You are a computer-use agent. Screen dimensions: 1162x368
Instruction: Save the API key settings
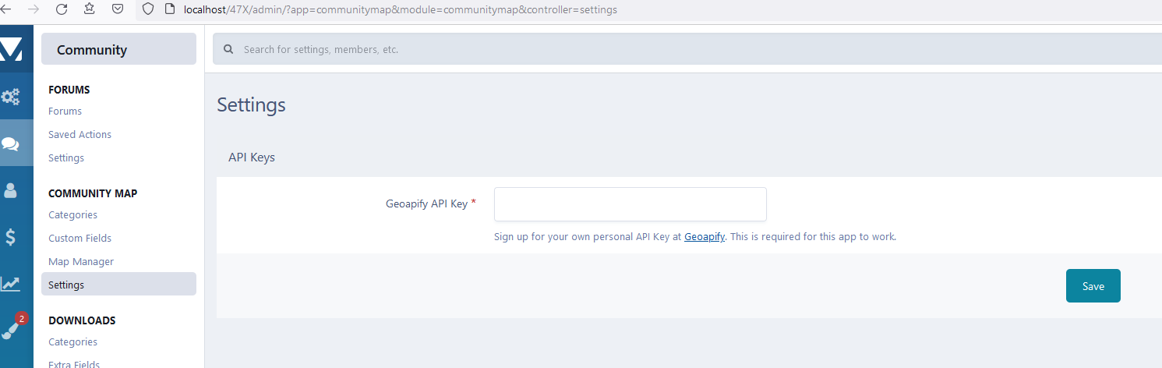point(1093,286)
